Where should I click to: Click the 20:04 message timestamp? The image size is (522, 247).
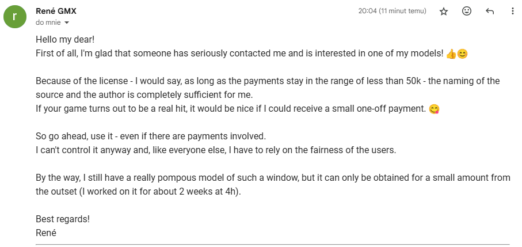[x=392, y=11]
